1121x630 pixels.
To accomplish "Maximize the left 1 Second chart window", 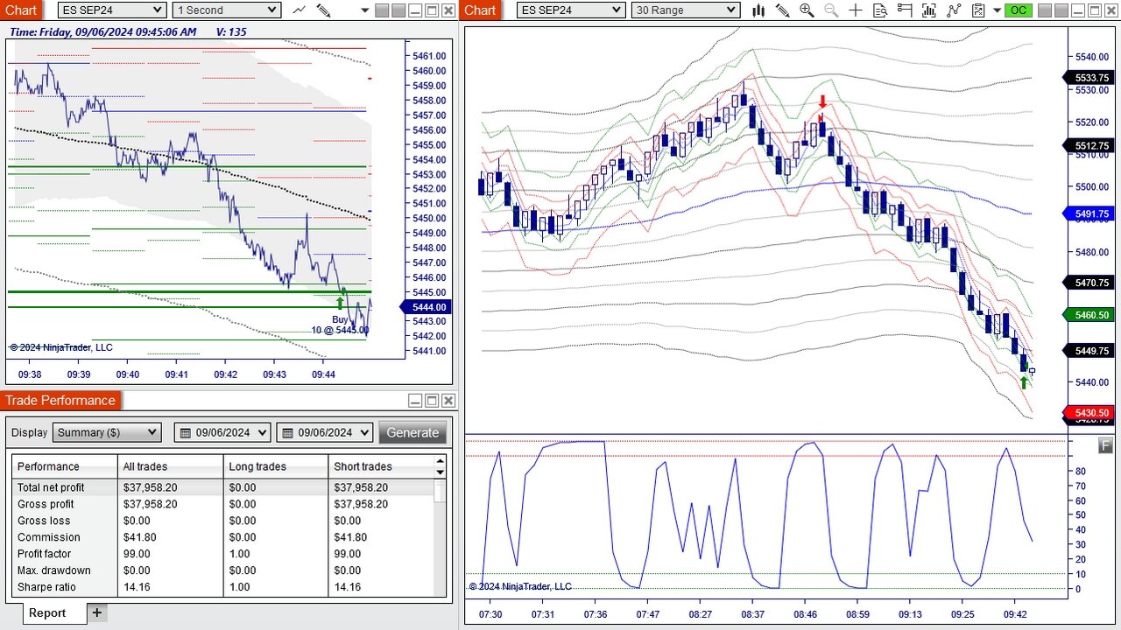I will coord(432,10).
